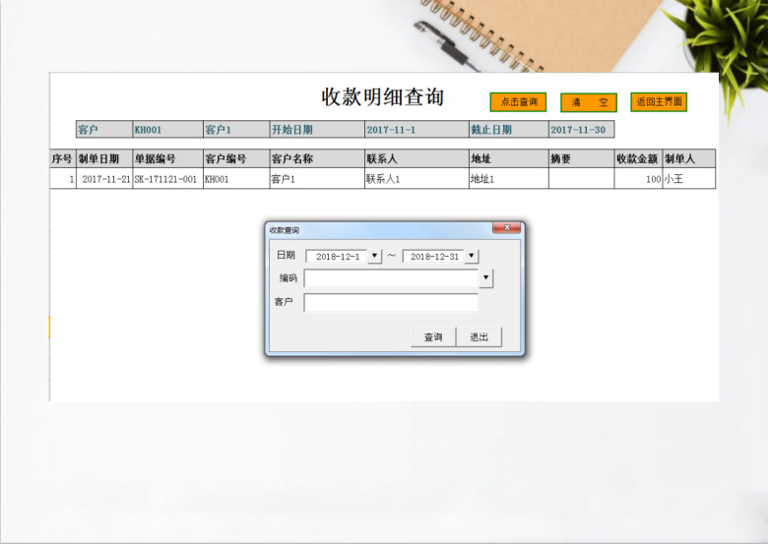The height and width of the screenshot is (544, 768).
Task: Click the 序号 column header
Action: click(63, 158)
